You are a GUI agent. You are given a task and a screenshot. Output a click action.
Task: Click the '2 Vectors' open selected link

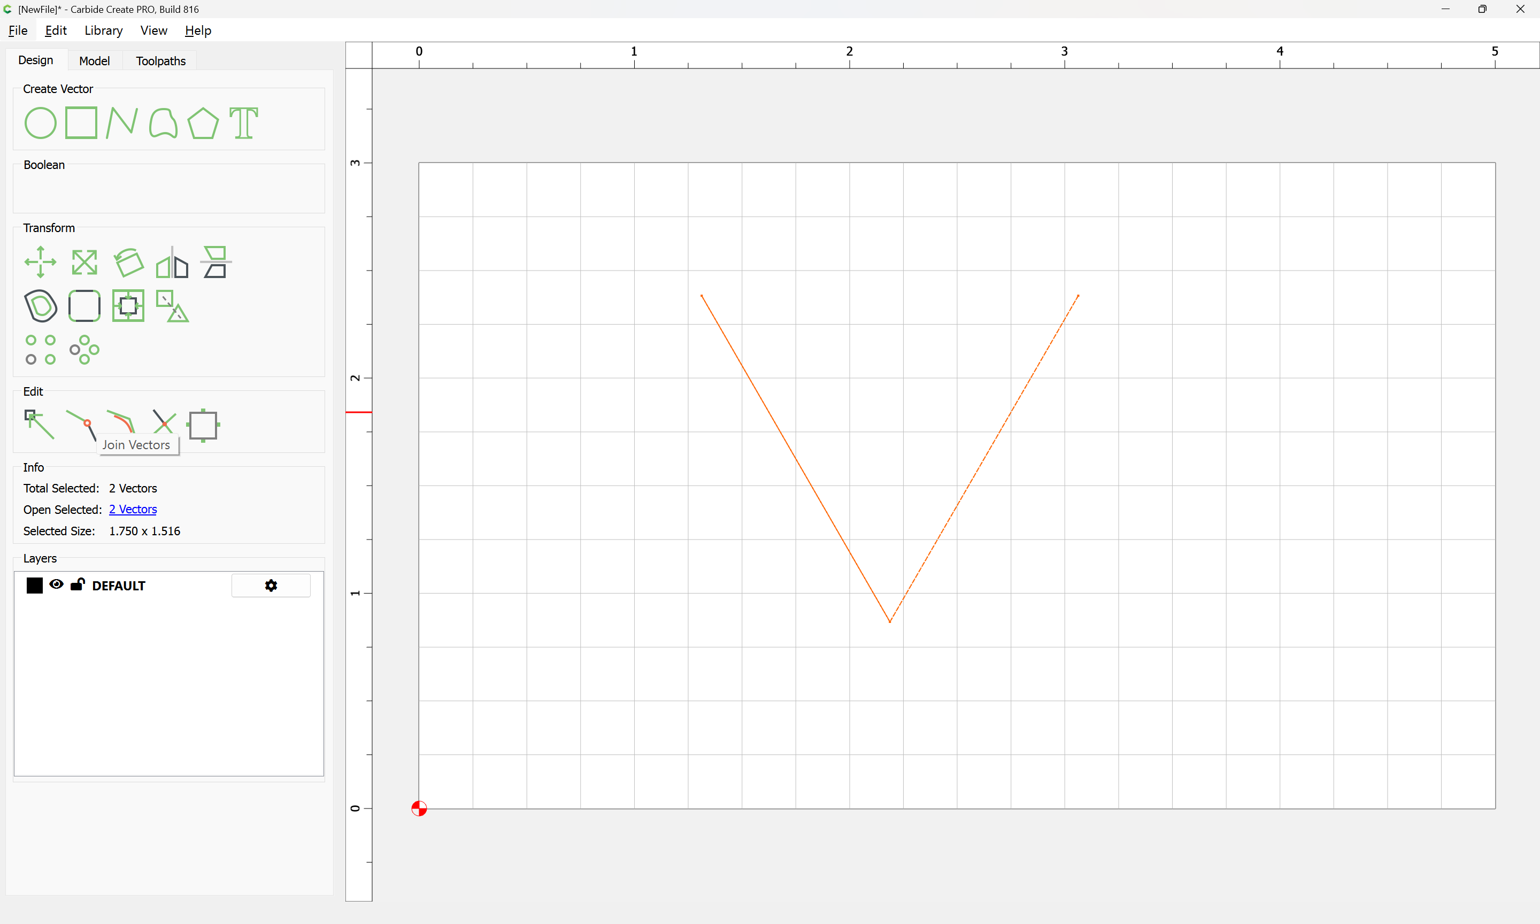pyautogui.click(x=133, y=509)
